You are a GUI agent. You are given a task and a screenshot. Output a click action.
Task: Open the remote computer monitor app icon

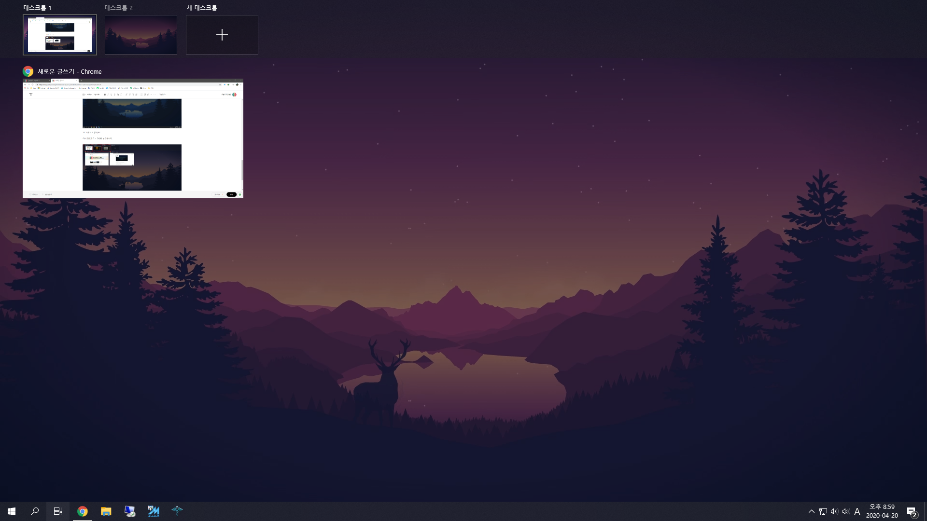pyautogui.click(x=129, y=511)
